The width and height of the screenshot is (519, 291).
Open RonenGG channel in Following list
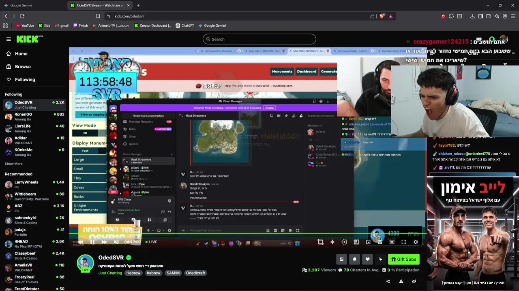(x=34, y=117)
